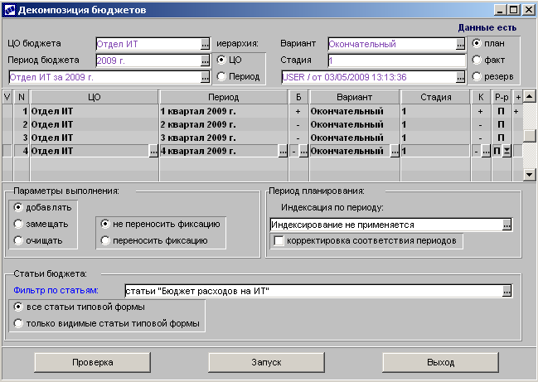Open ellipsis in row 4 Период cell
This screenshot has width=538, height=382.
(x=283, y=151)
